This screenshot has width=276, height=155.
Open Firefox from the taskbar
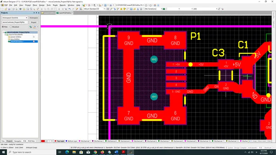tap(102, 152)
